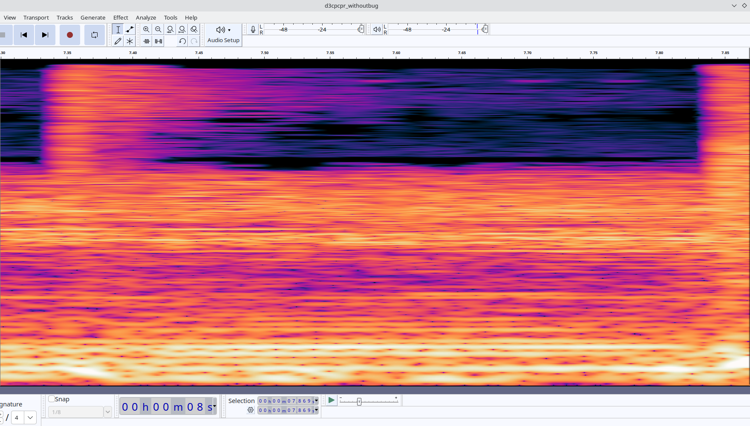
Task: Click the Zoom In magnifier
Action: tap(146, 29)
